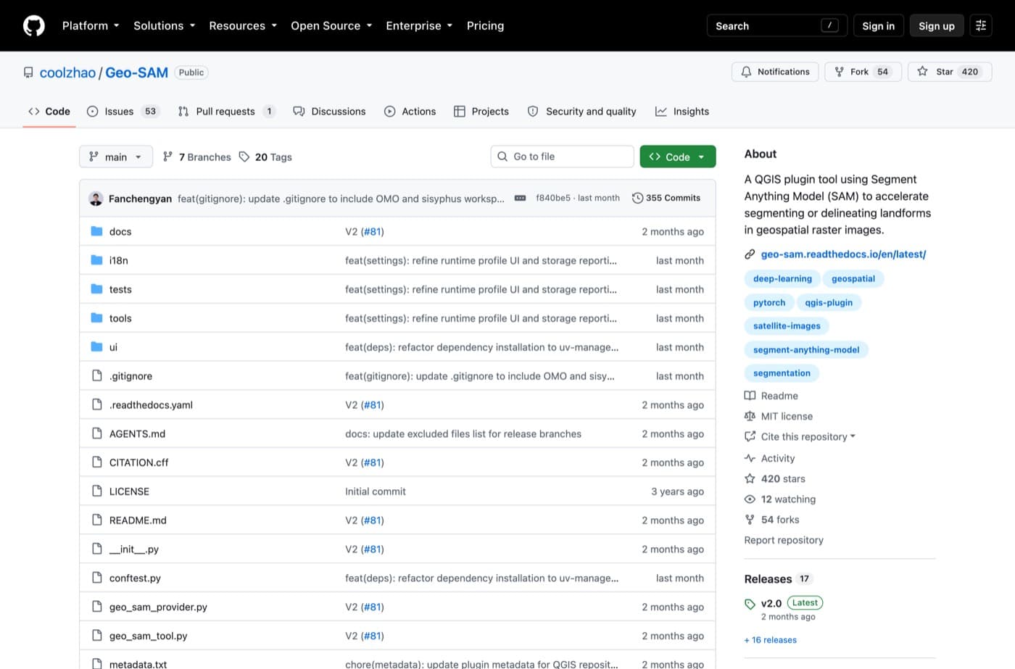Switch to the Insights tab
The image size is (1015, 669).
pyautogui.click(x=682, y=112)
